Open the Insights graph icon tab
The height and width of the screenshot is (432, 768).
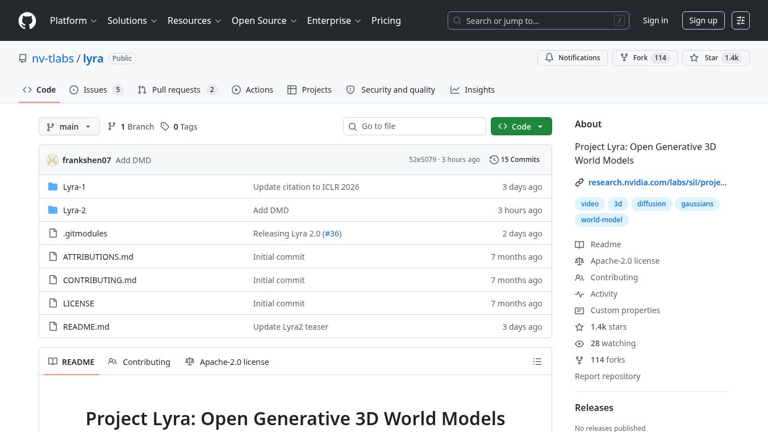(455, 90)
